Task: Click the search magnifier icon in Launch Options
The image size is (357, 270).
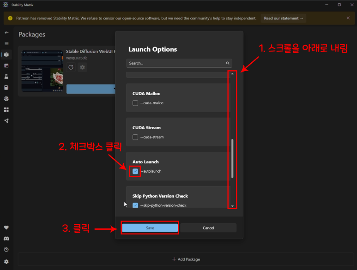Action: click(x=227, y=63)
